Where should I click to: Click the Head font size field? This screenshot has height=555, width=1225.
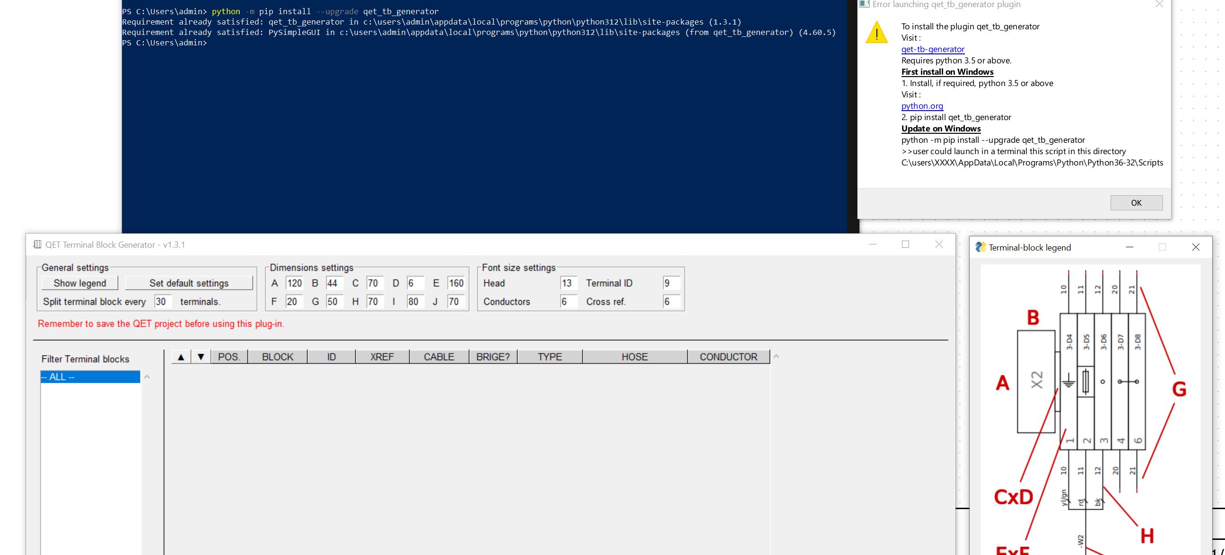[568, 283]
